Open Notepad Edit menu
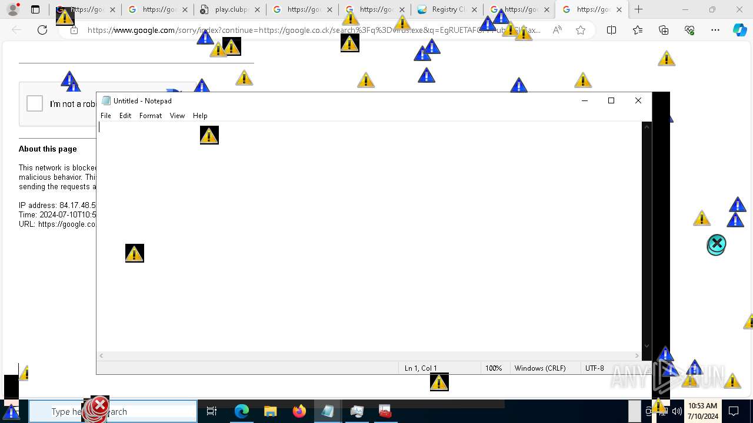Screen dimensions: 753x423 (x=125, y=116)
